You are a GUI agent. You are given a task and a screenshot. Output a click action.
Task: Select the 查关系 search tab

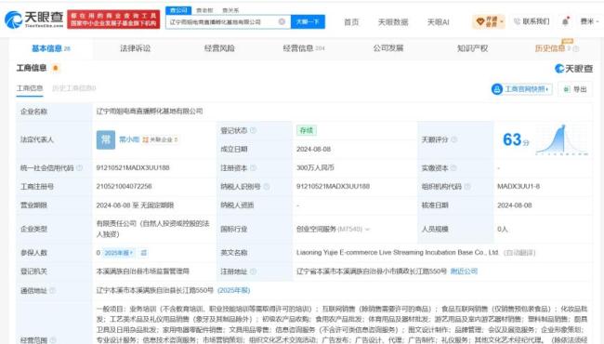tap(230, 10)
